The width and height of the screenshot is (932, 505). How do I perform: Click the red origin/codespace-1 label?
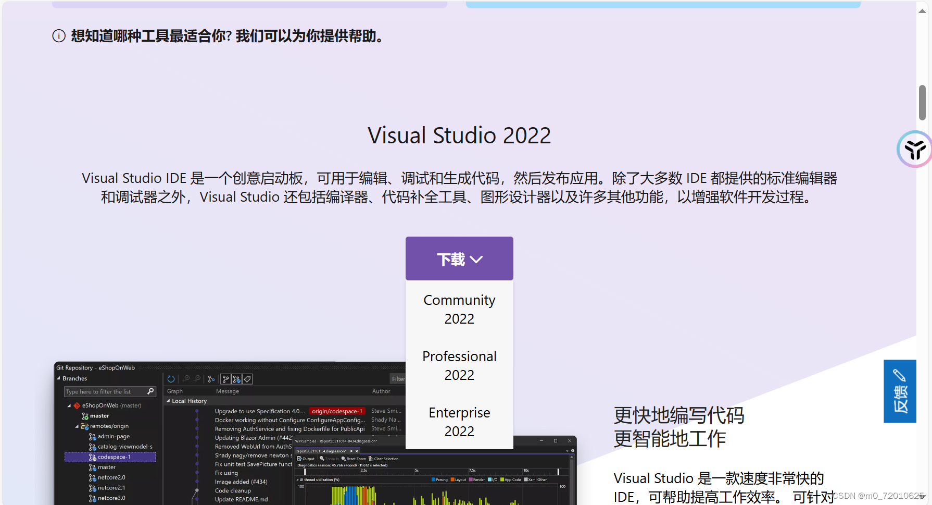[337, 411]
